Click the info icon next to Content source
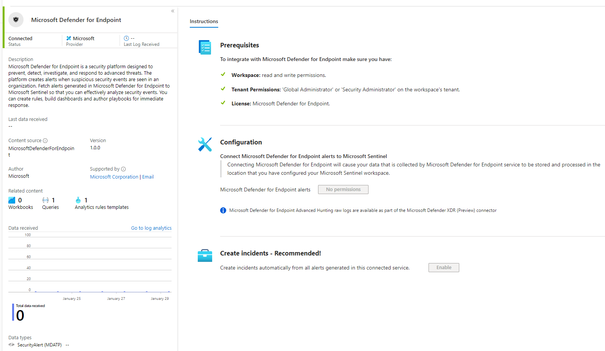The width and height of the screenshot is (605, 351). point(45,141)
